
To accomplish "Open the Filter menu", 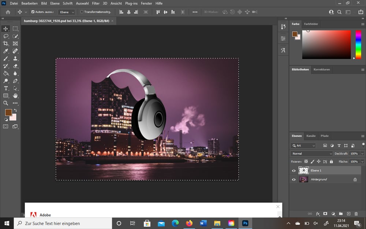I will pos(96,3).
